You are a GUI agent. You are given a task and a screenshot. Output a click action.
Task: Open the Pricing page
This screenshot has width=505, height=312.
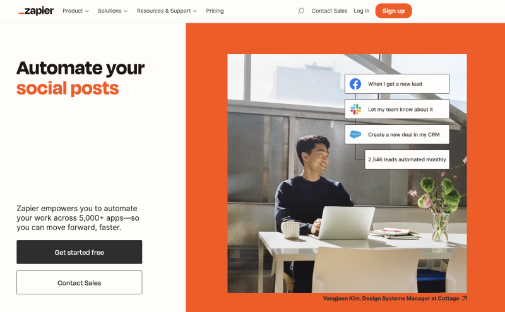pyautogui.click(x=215, y=11)
